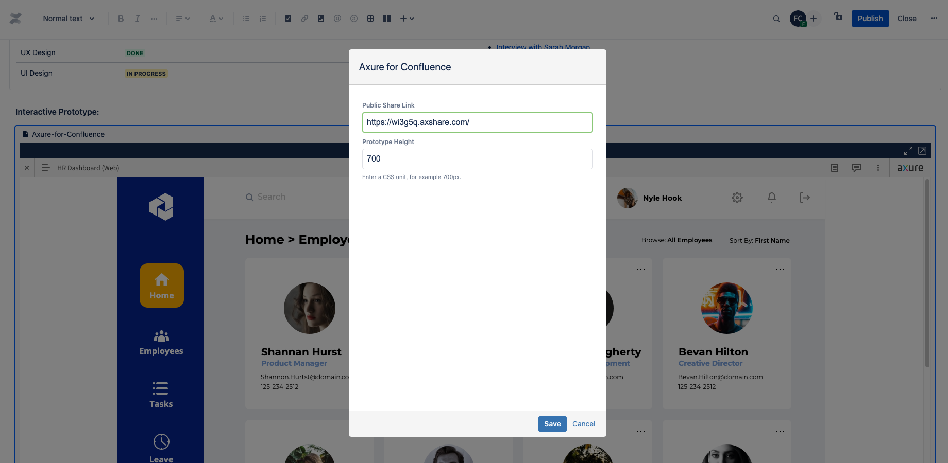The image size is (948, 463).
Task: Expand the Axure prototype to fullscreen
Action: pos(908,151)
